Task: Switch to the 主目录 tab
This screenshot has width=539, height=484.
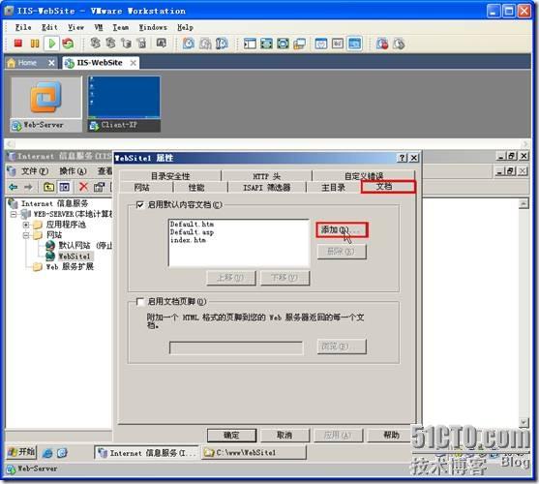Action: [333, 188]
